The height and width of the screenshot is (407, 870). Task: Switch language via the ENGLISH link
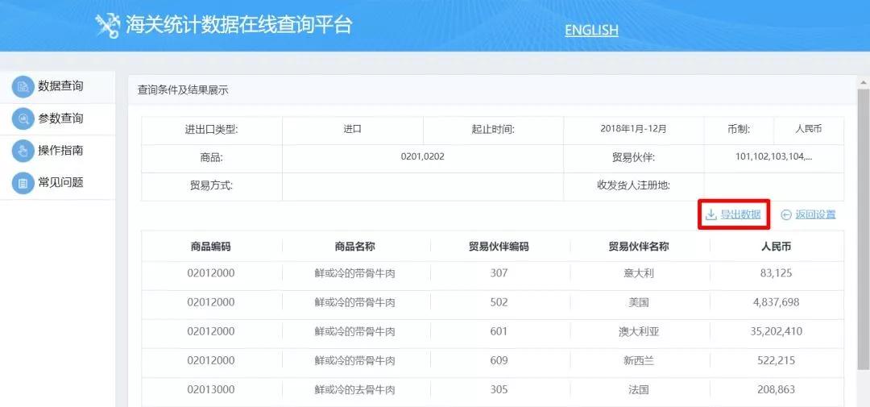591,30
